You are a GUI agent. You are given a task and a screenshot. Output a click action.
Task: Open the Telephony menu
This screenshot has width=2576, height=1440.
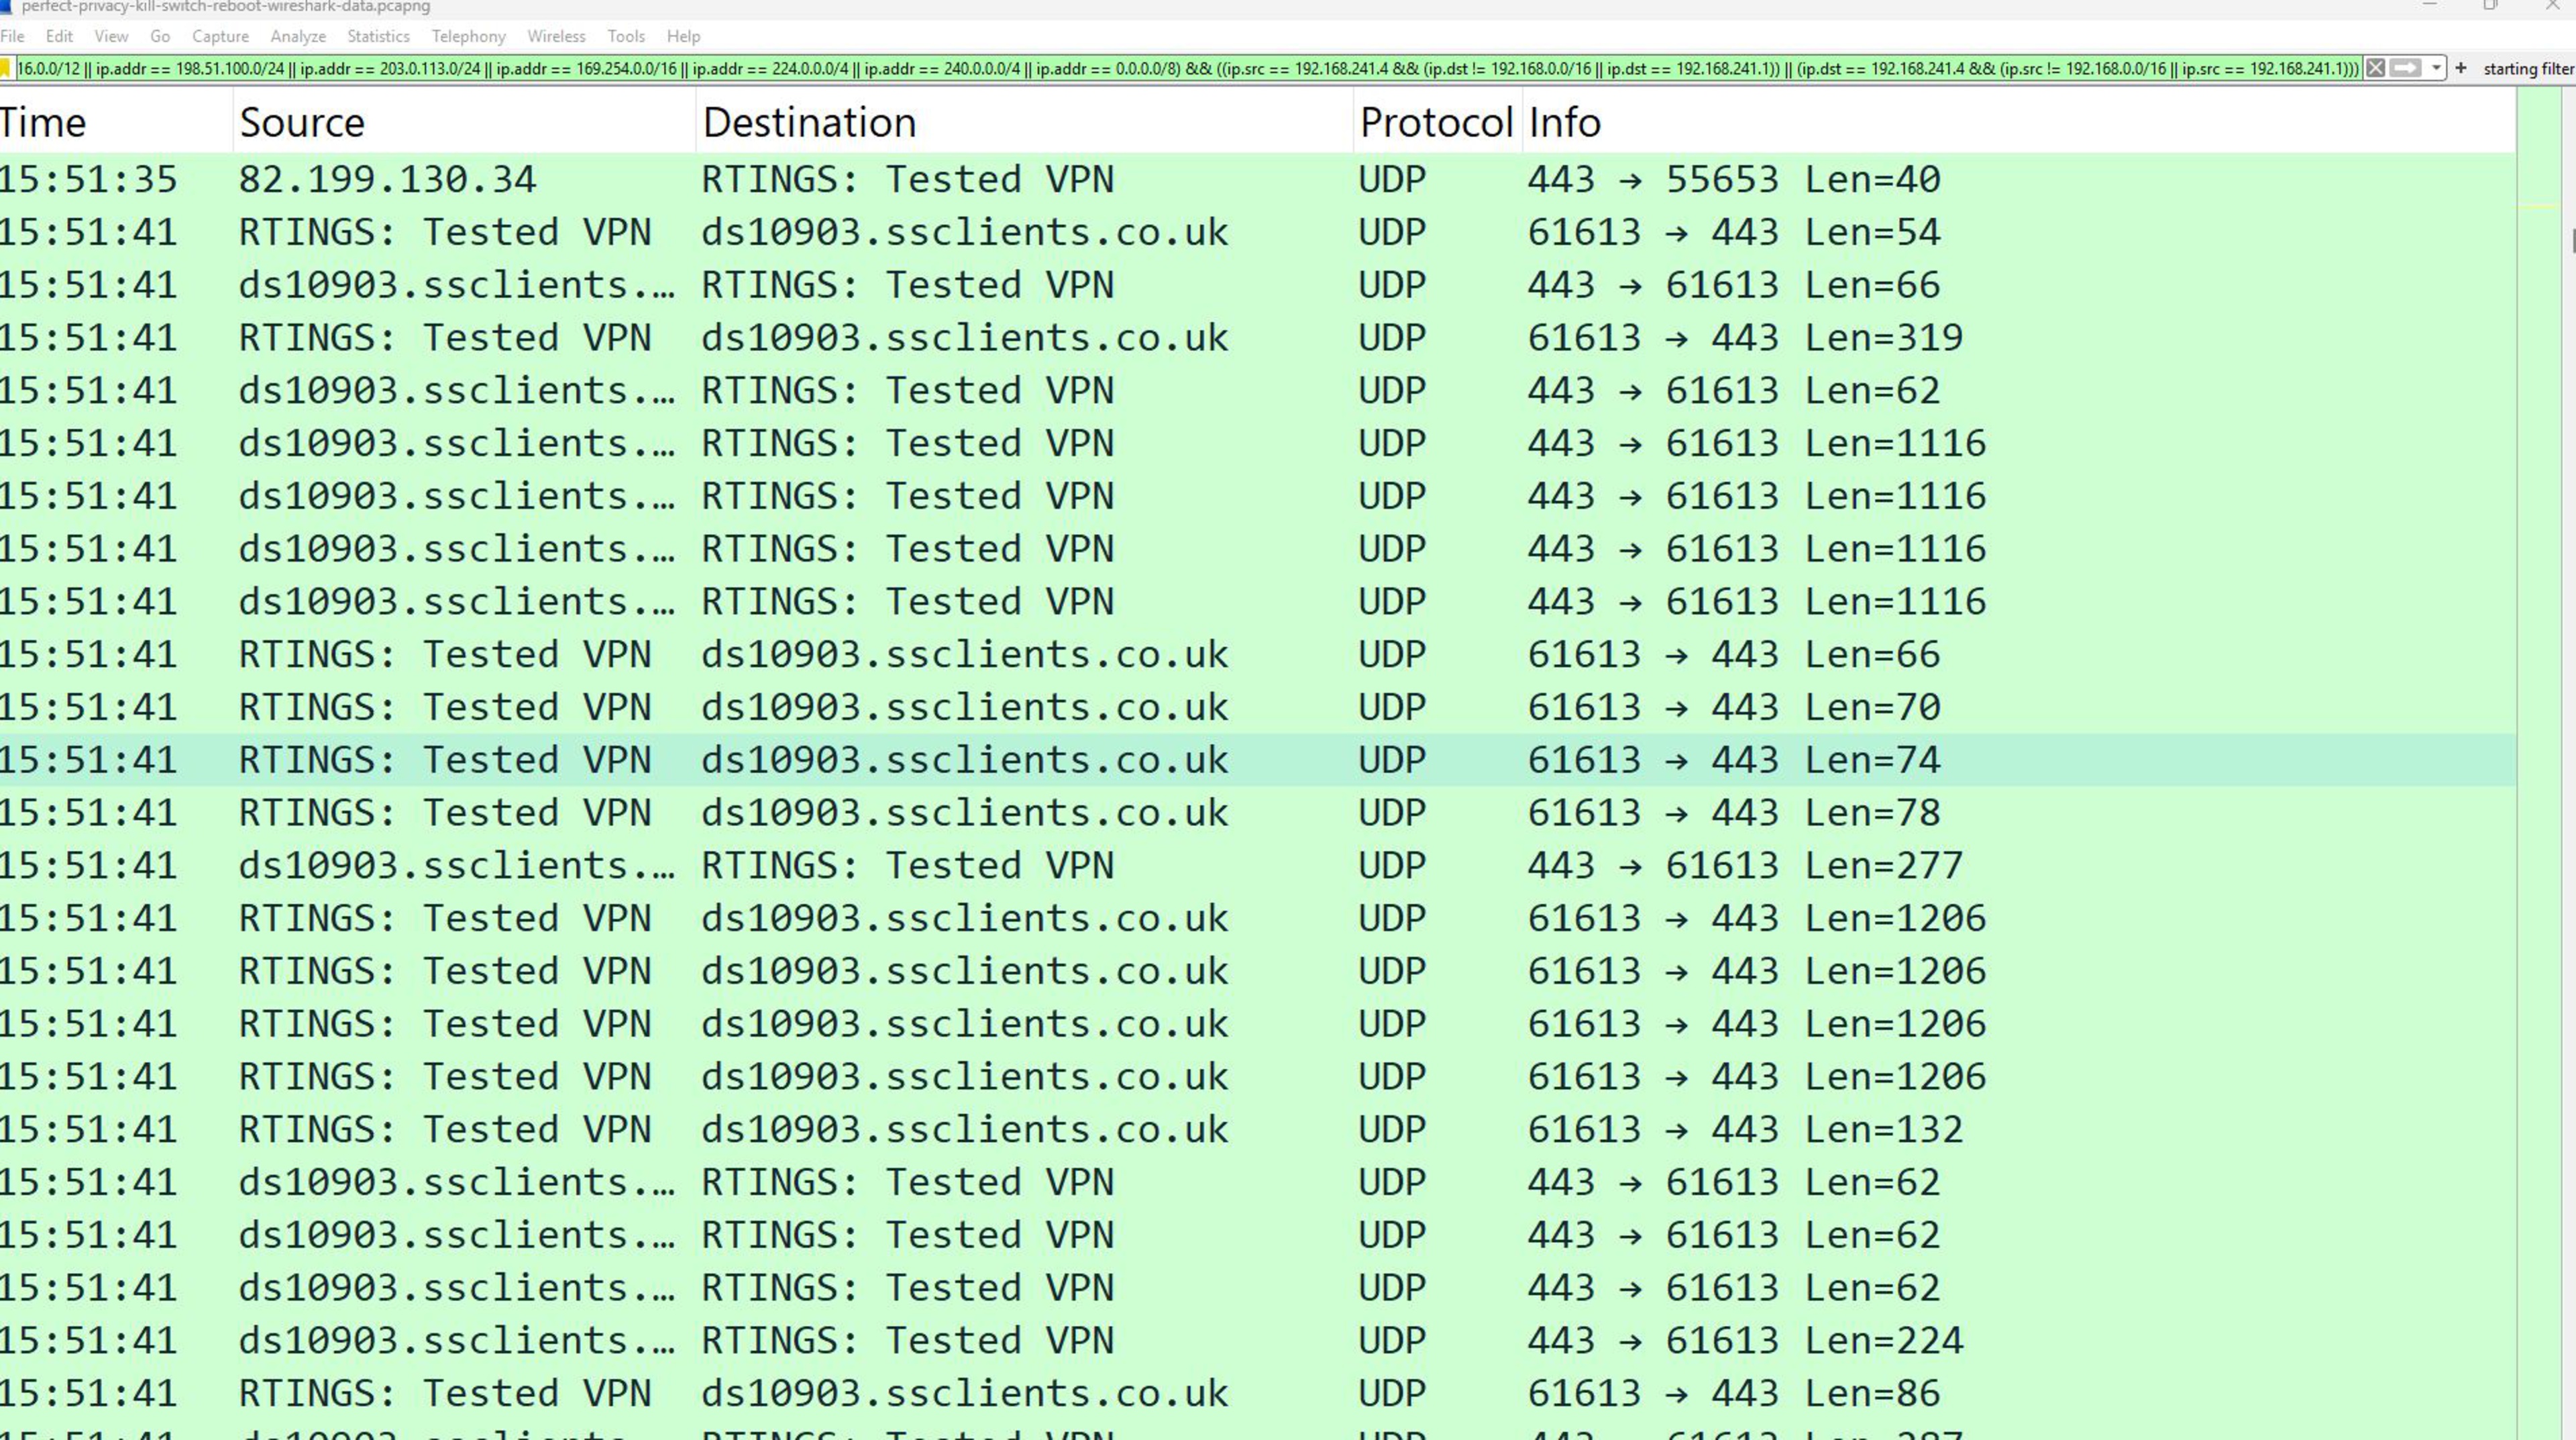coord(468,36)
